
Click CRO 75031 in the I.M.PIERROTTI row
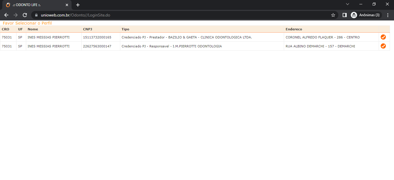pos(7,46)
